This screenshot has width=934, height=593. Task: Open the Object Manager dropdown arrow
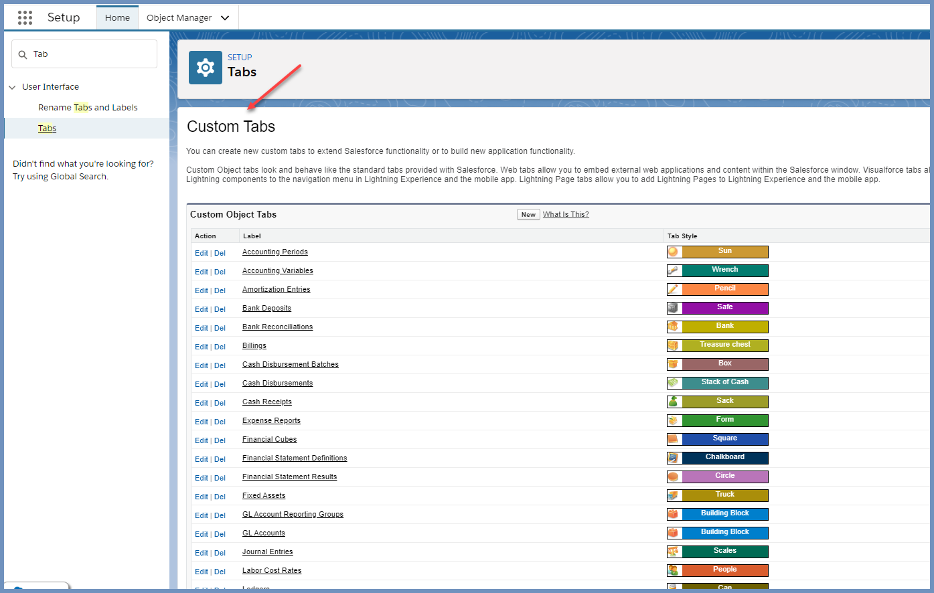coord(225,18)
